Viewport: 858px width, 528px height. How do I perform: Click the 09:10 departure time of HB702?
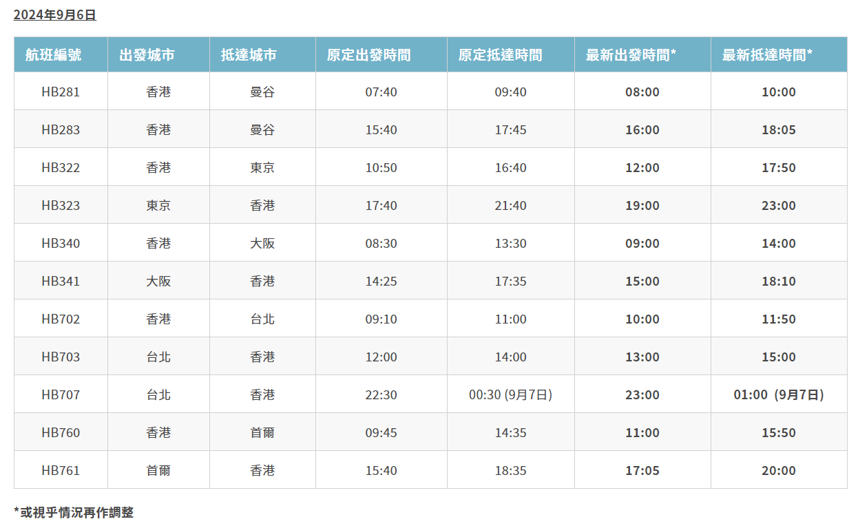(381, 318)
